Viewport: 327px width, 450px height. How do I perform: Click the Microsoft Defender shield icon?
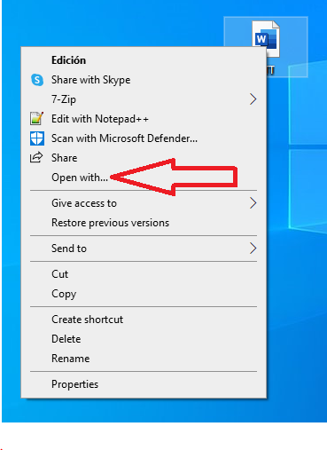point(37,138)
